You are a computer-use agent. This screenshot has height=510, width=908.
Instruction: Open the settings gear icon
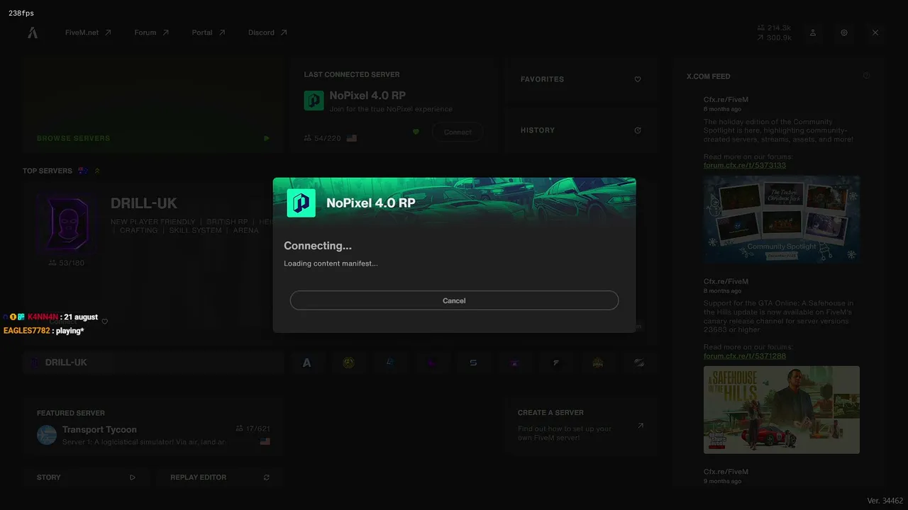pos(844,33)
